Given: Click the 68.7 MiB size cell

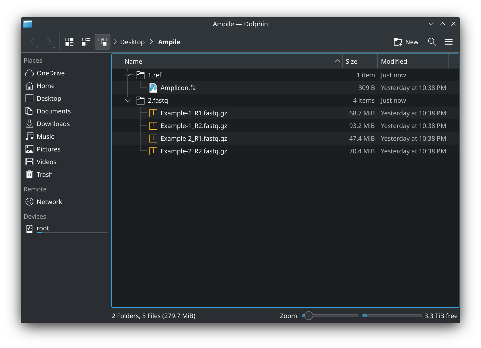Looking at the screenshot, I should pos(362,113).
